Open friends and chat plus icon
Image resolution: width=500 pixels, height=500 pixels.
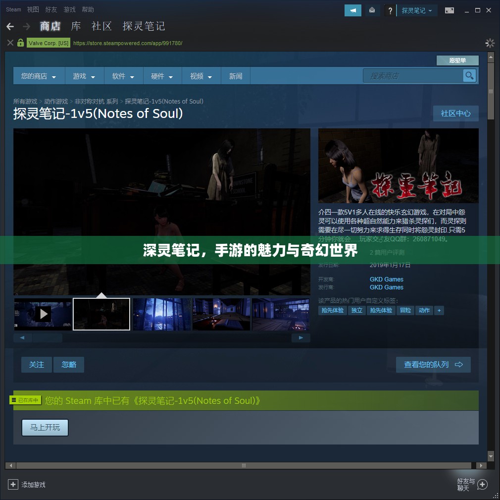point(482,484)
